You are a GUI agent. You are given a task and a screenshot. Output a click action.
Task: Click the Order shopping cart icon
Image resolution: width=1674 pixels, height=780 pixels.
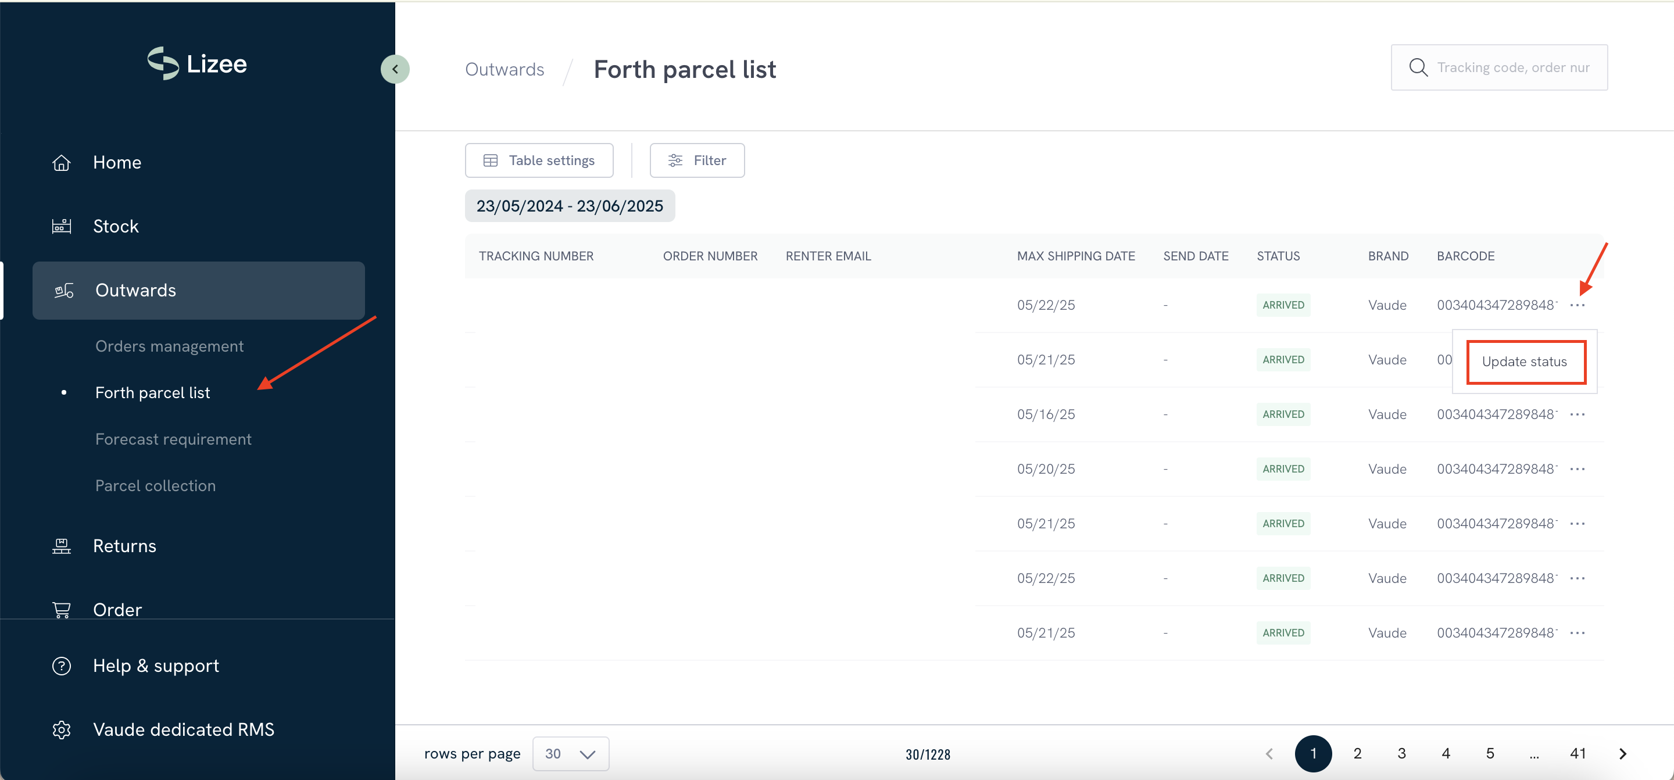[61, 610]
